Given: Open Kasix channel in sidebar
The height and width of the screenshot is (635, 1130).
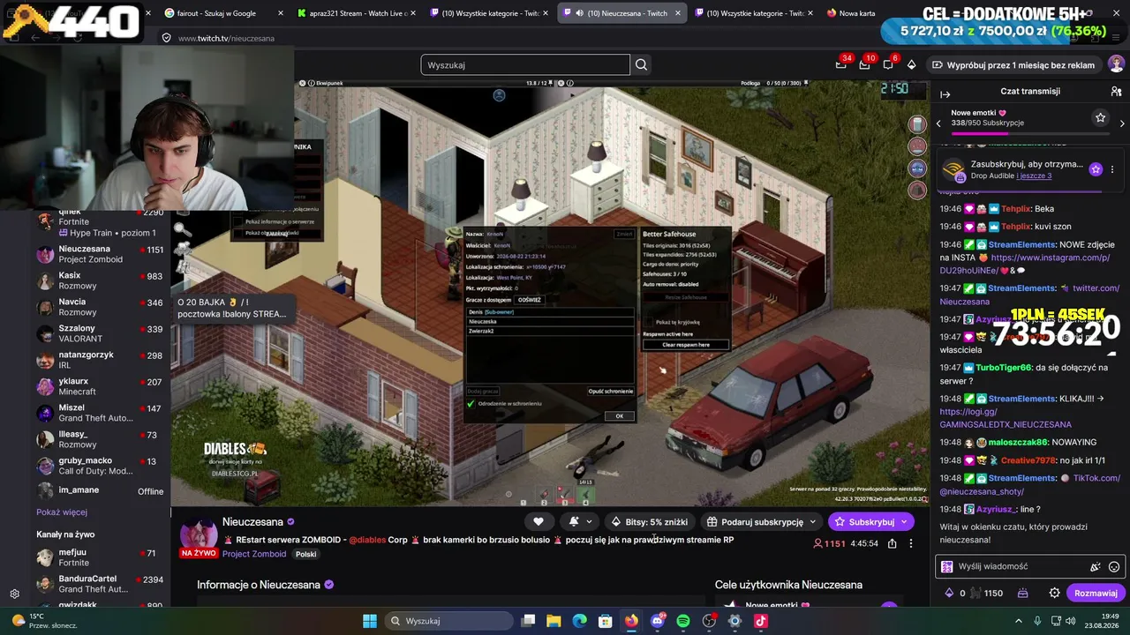Looking at the screenshot, I should (x=100, y=281).
